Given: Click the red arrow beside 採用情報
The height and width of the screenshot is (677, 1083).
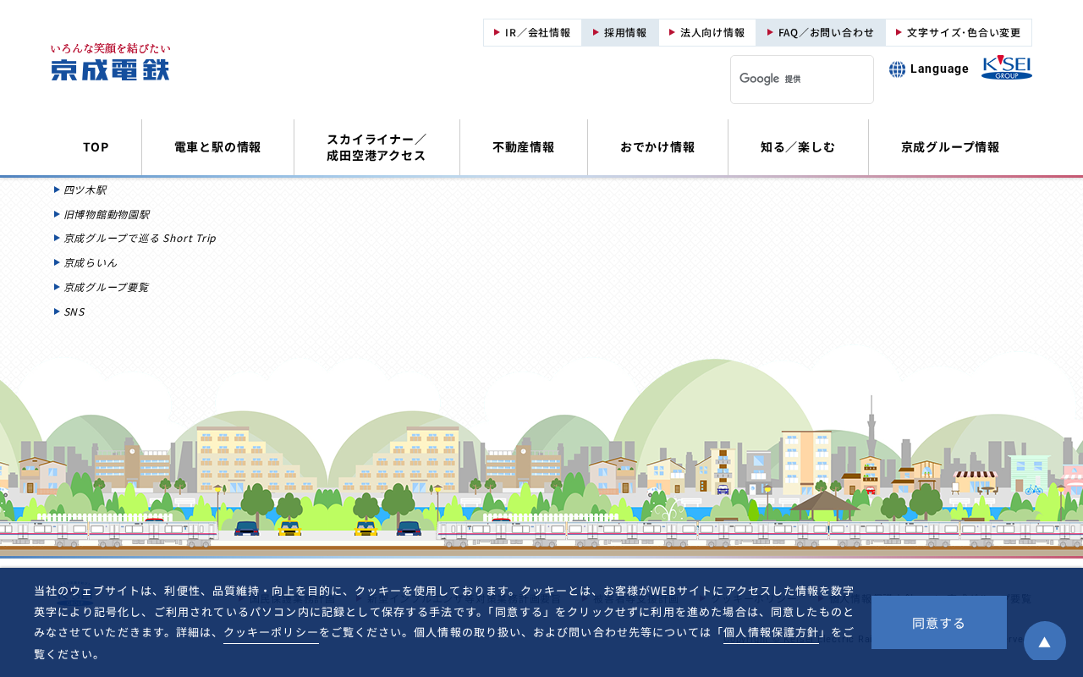Looking at the screenshot, I should click(x=596, y=32).
